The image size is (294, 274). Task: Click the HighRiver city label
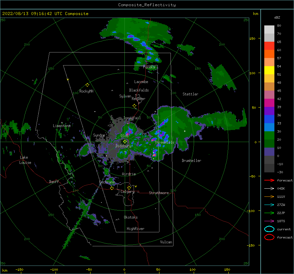point(136,229)
